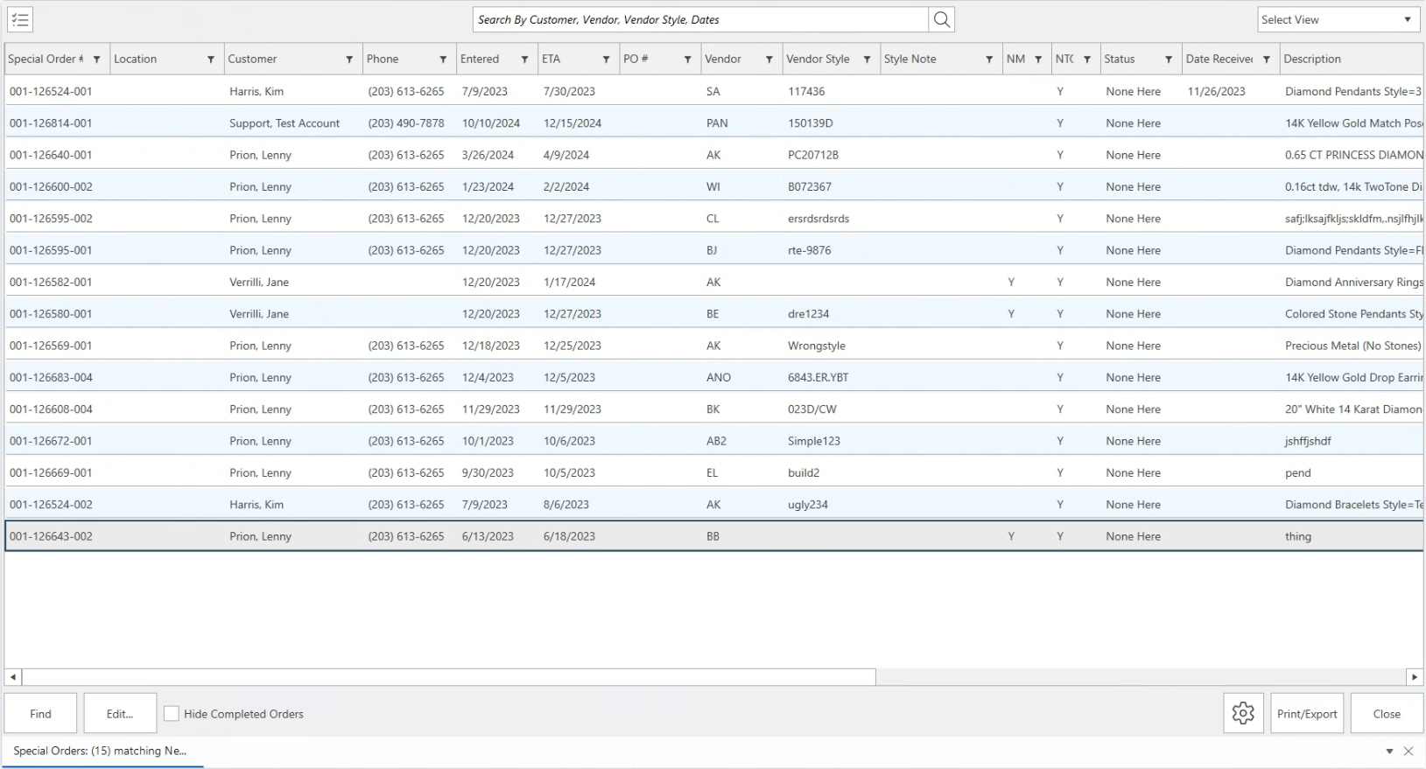Click ETA date 12/15/2024 cell
Image resolution: width=1426 pixels, height=769 pixels.
[573, 123]
